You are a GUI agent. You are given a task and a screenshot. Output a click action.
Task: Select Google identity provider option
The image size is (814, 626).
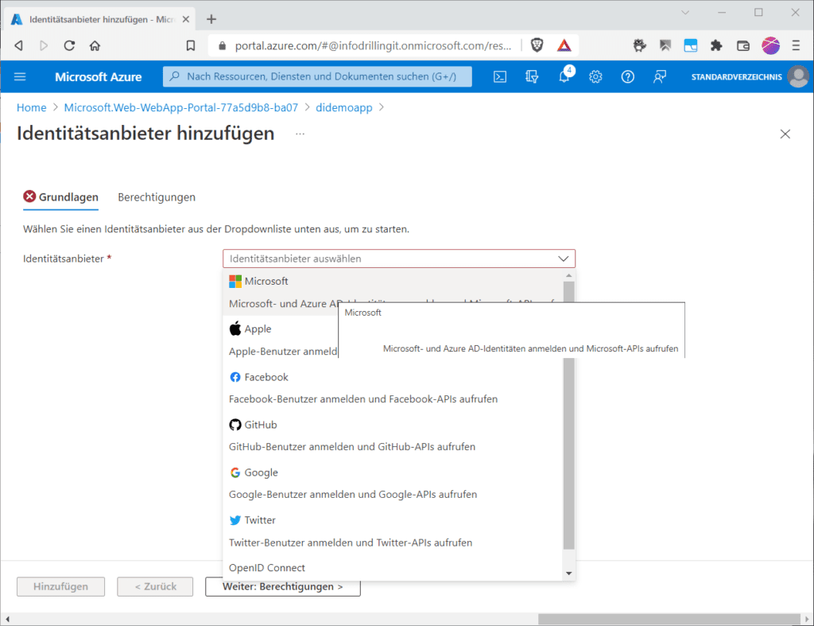point(393,483)
